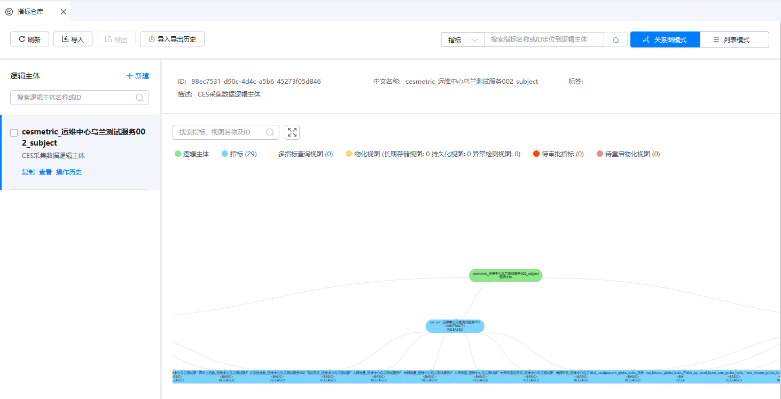
Task: Click the 查看 link
Action: pyautogui.click(x=45, y=172)
